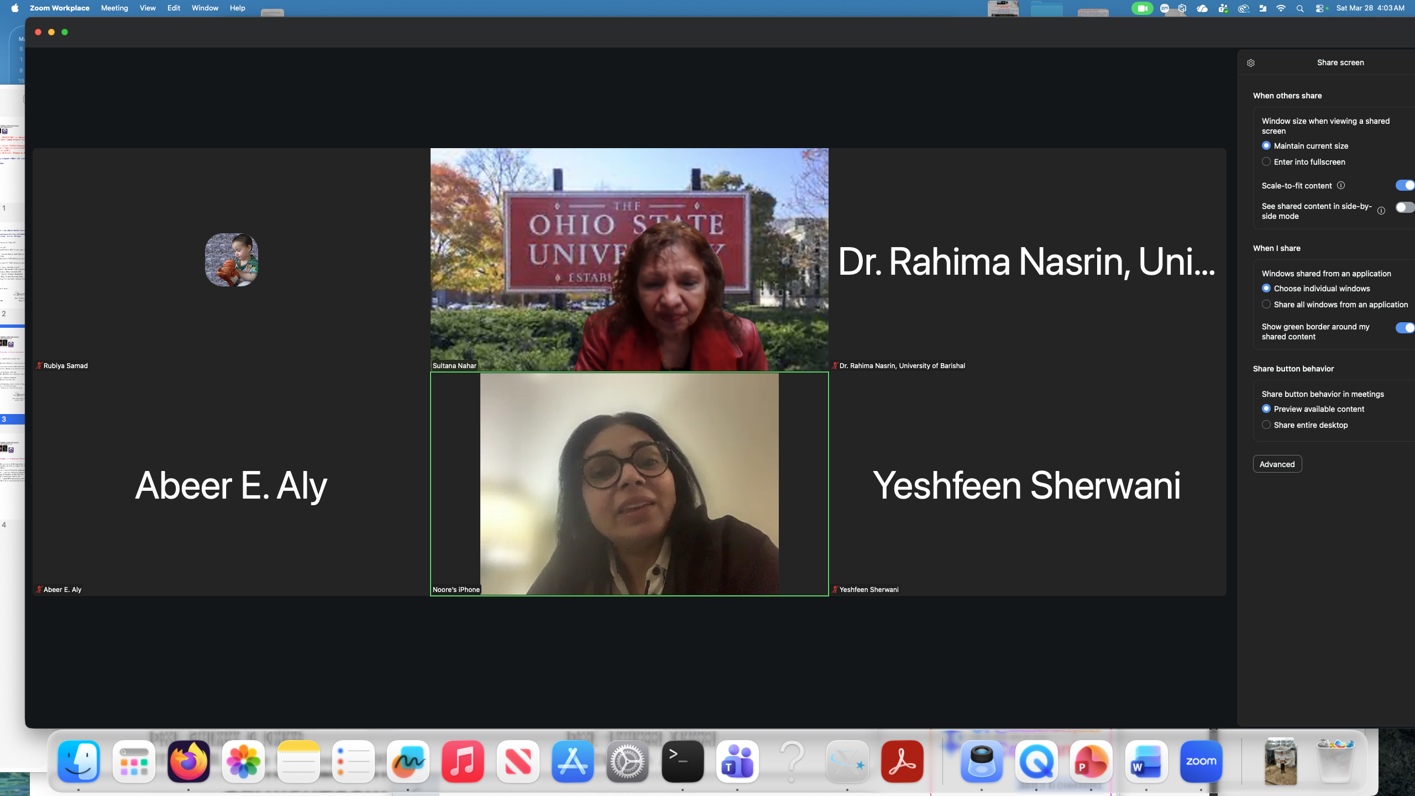Select the Enter into fullscreen option
This screenshot has width=1415, height=796.
click(x=1266, y=162)
